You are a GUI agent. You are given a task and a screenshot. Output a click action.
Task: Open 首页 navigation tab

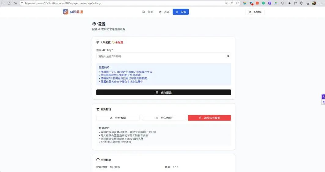[148, 12]
